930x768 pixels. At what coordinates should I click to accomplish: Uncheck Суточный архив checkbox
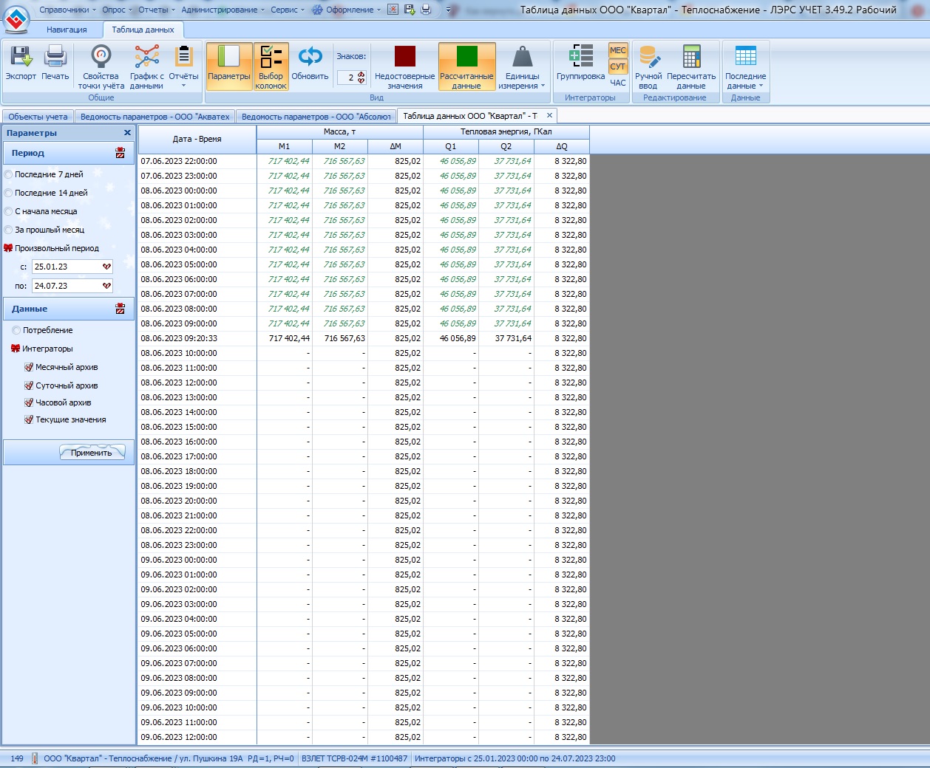pos(29,385)
